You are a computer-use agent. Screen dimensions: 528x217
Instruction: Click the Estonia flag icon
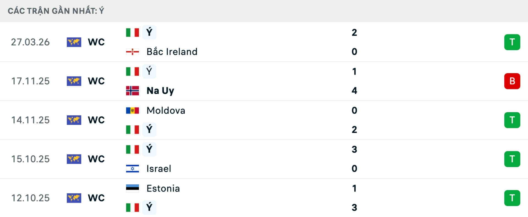132,188
